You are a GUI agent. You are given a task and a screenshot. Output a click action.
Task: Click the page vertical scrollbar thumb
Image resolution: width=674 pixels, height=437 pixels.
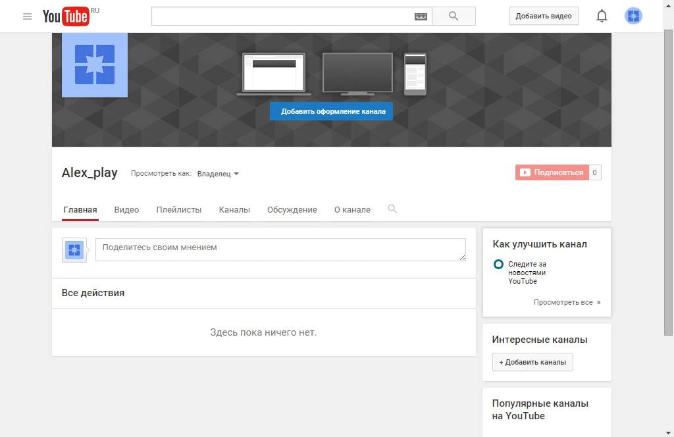point(668,182)
